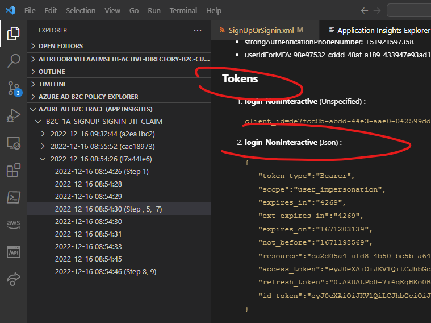Viewport: 431px width, 323px height.
Task: Click the VS Code logo icon
Action: (10, 10)
